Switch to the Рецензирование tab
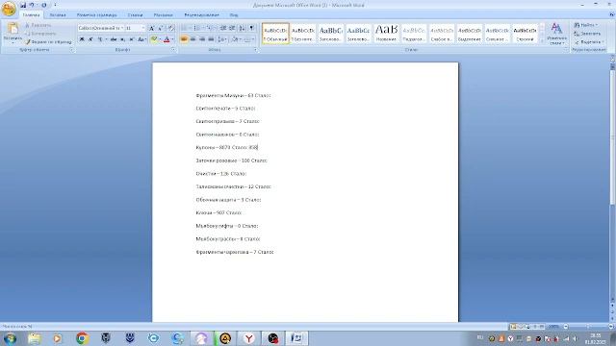The width and height of the screenshot is (616, 346). [x=201, y=15]
